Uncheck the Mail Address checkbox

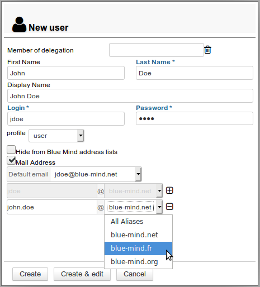11,160
